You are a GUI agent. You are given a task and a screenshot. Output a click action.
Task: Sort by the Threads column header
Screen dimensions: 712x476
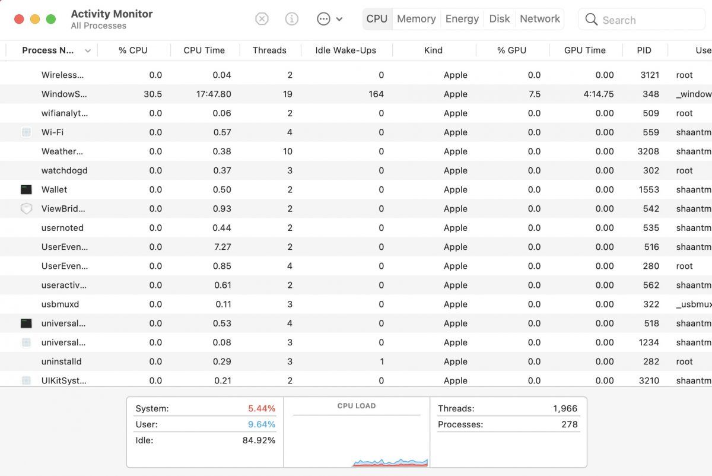click(269, 50)
